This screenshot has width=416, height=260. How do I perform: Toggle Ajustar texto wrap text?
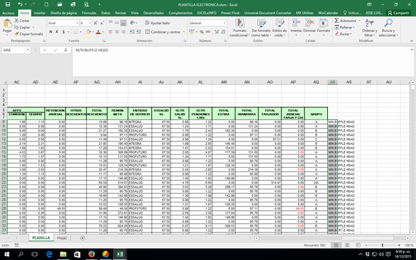click(157, 23)
